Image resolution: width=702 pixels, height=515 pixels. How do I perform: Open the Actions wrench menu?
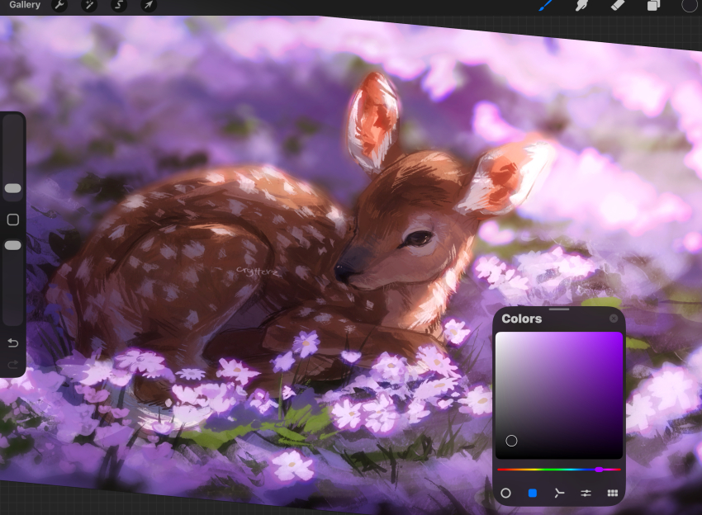tap(59, 6)
